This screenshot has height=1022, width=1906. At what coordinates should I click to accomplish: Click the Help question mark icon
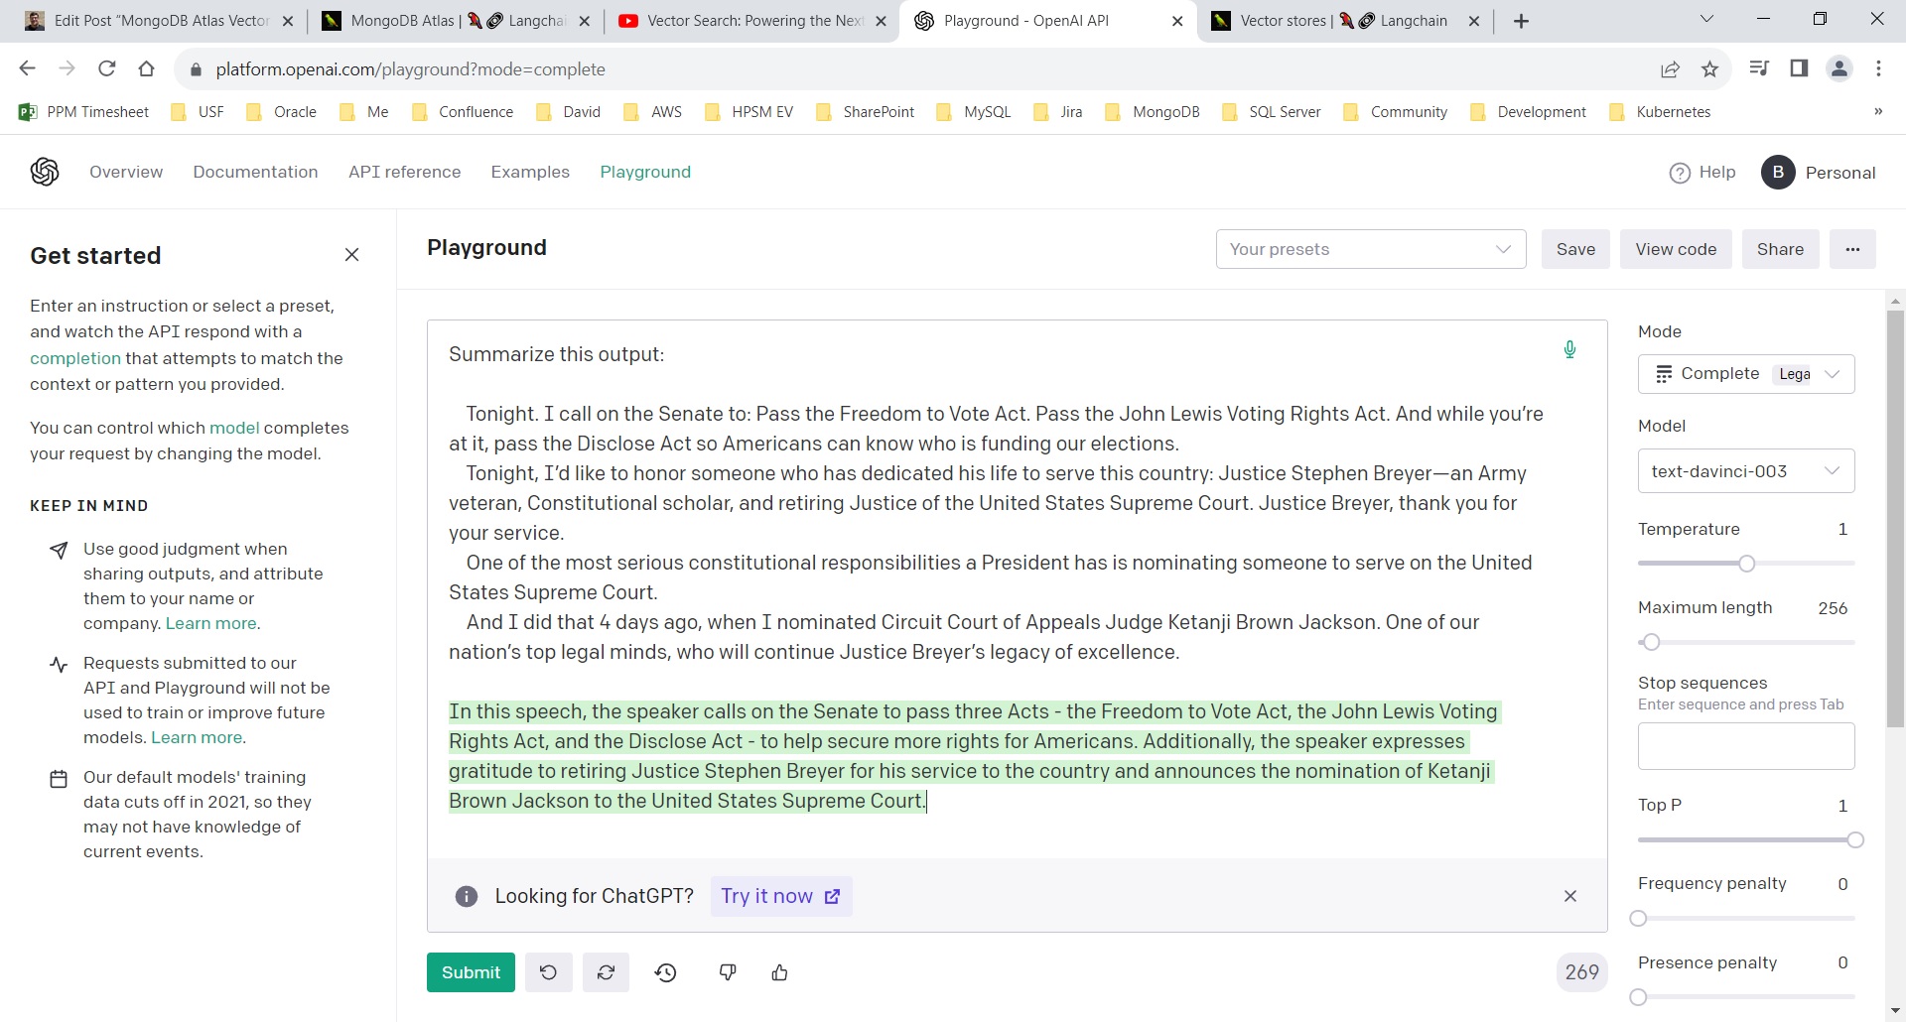click(x=1680, y=173)
